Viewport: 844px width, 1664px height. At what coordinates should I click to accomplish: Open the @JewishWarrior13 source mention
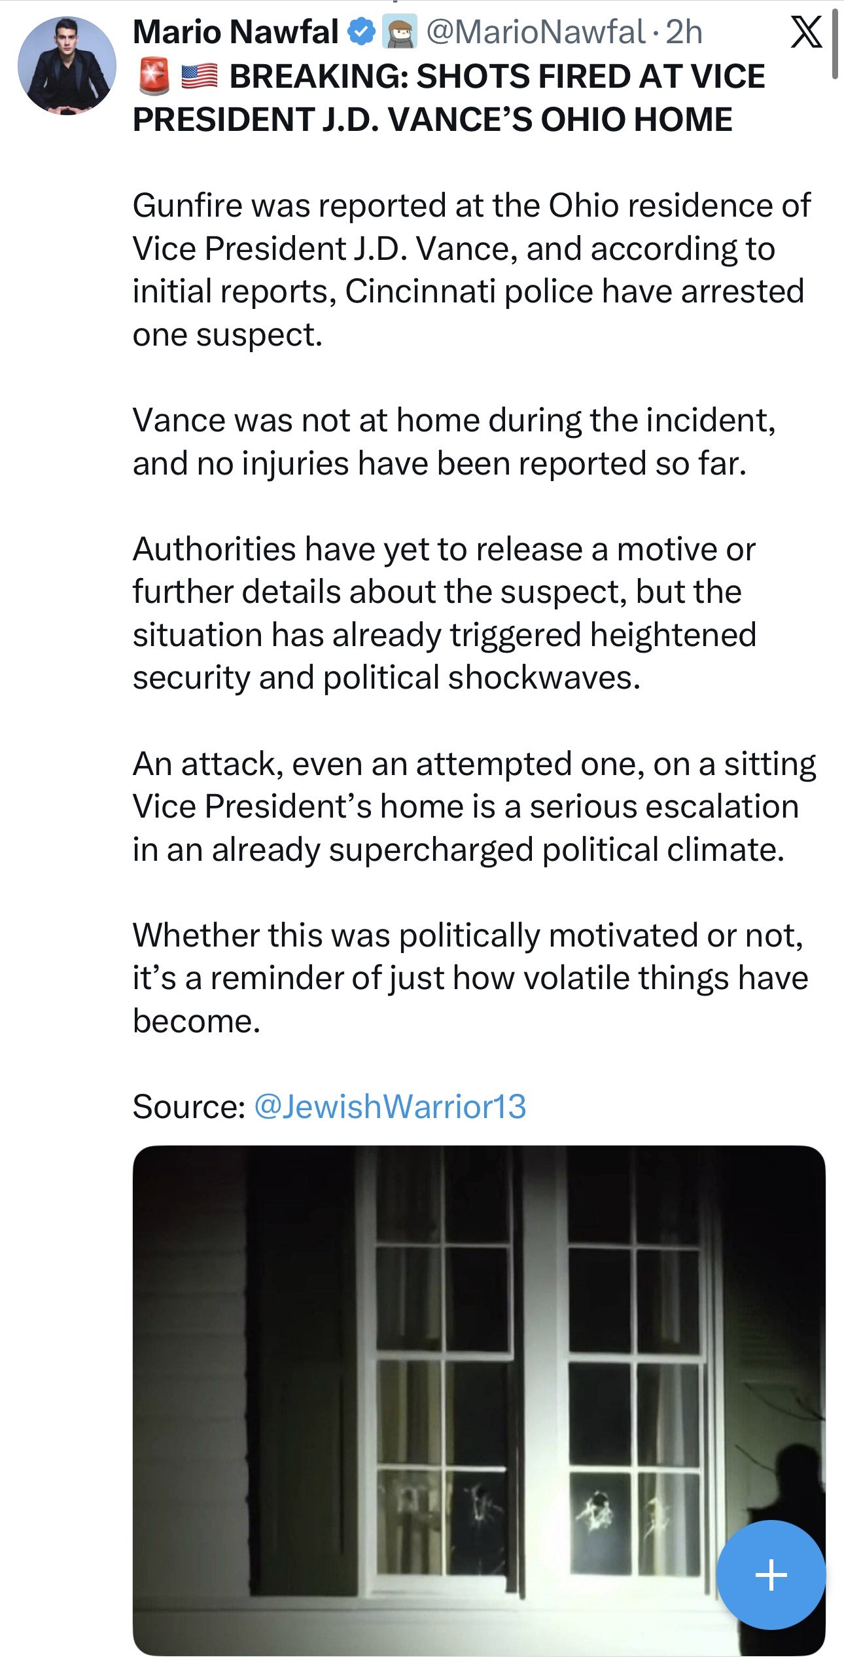click(x=390, y=1106)
